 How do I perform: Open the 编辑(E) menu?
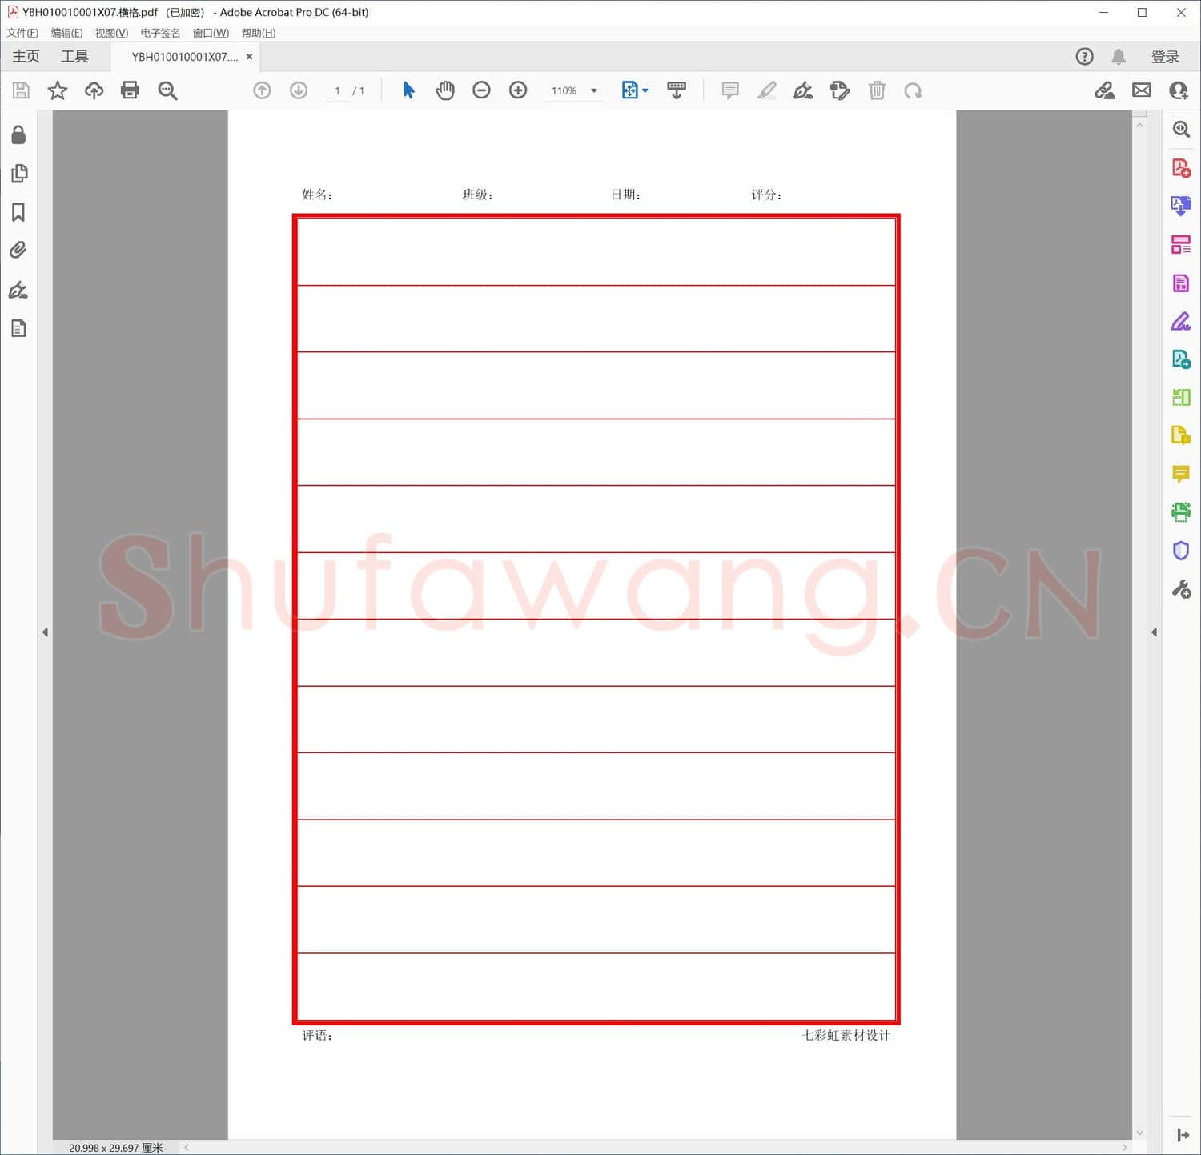[66, 33]
